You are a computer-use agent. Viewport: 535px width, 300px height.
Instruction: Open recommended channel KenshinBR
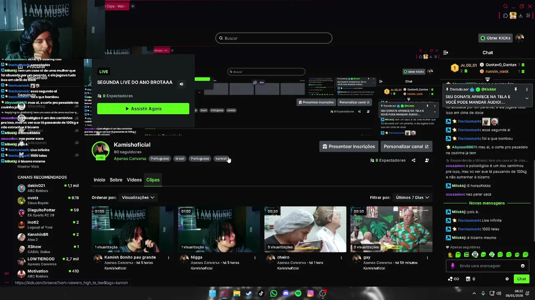[48, 237]
